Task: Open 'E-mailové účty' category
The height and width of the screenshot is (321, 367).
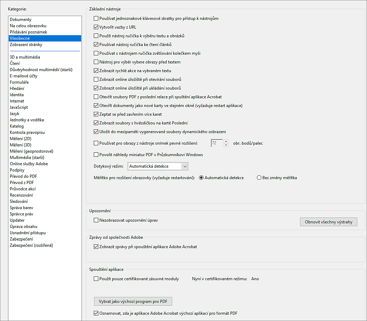Action: click(x=45, y=76)
